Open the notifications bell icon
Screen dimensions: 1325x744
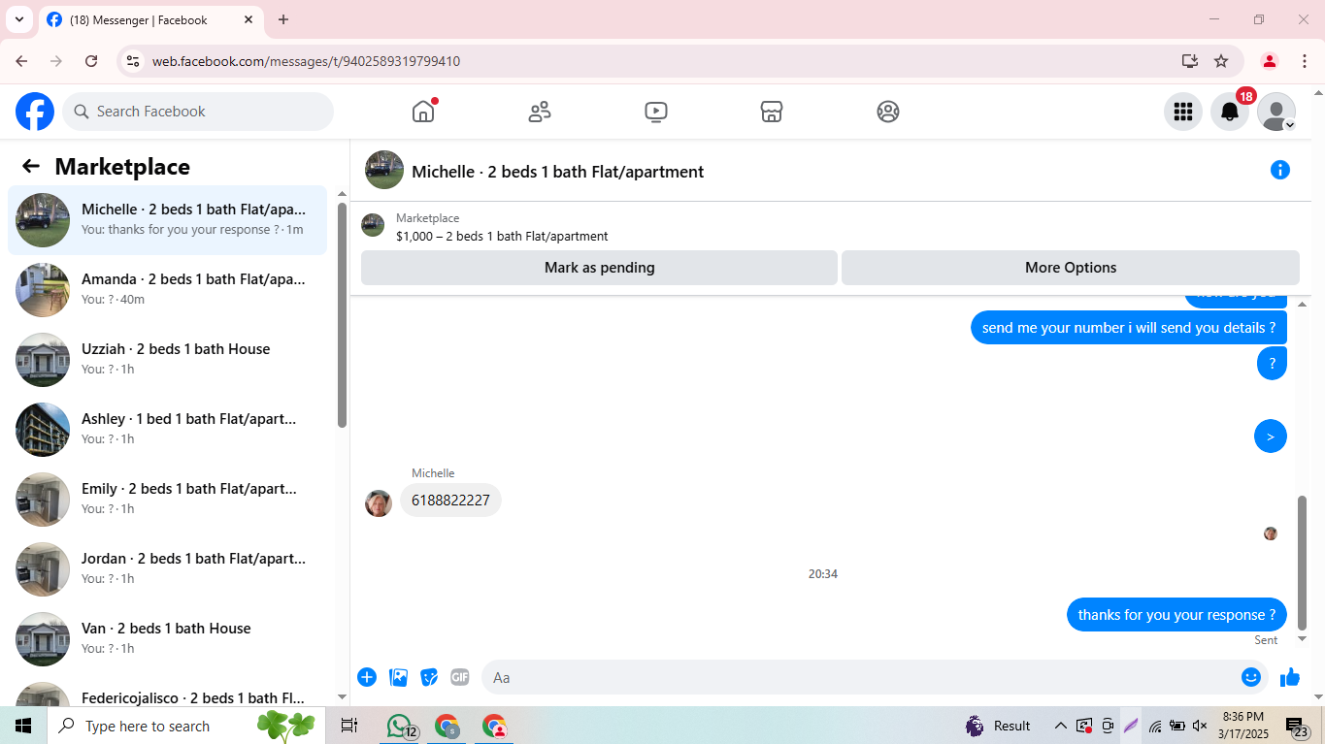(1230, 112)
